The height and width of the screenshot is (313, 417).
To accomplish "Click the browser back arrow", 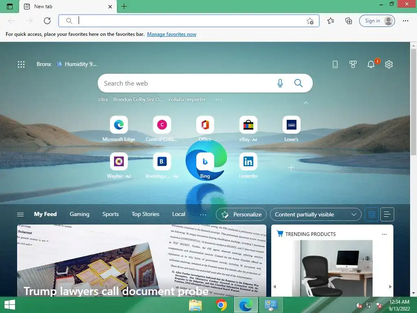I will point(11,21).
